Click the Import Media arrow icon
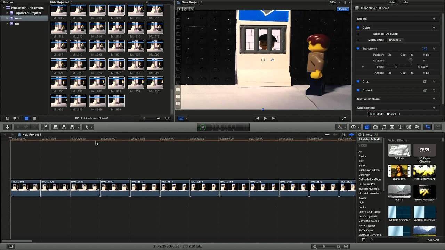This screenshot has height=250, width=445. [7, 127]
